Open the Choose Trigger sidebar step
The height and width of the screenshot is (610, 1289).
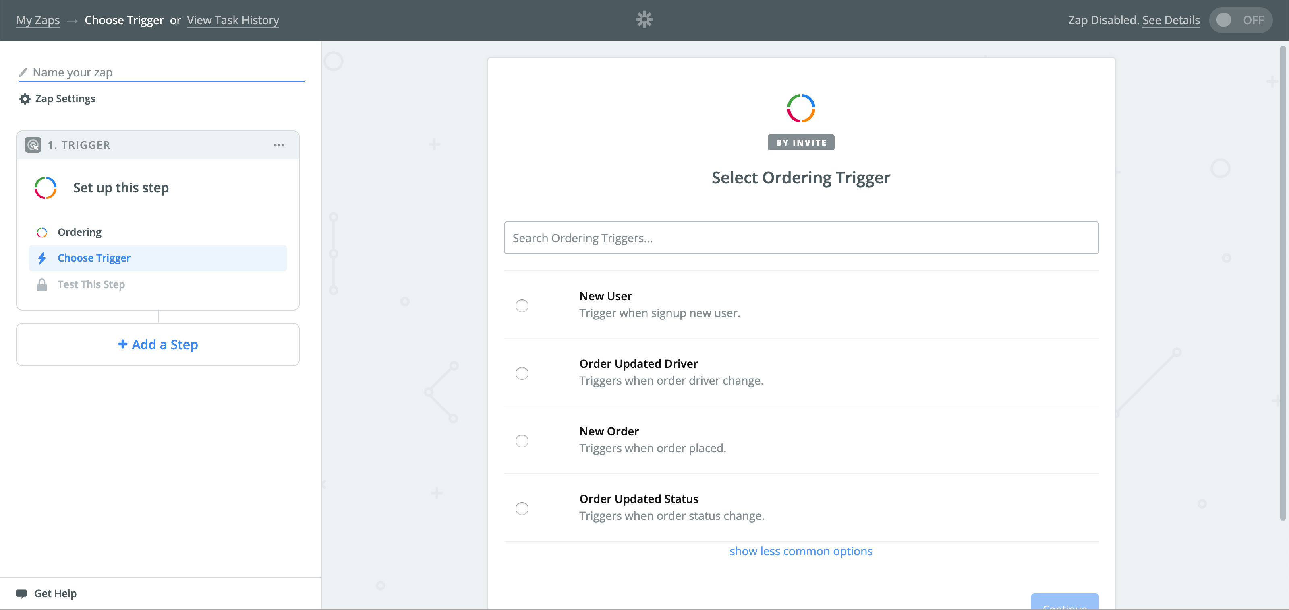[94, 258]
